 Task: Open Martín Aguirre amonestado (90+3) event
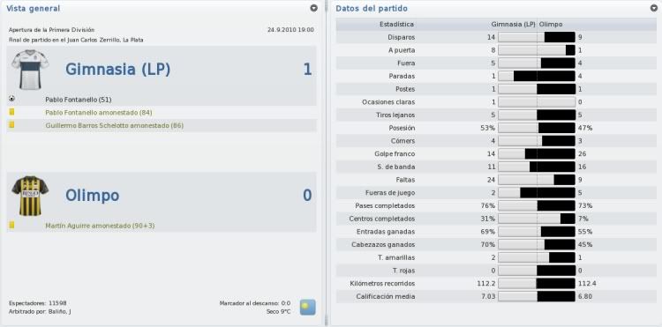pyautogui.click(x=100, y=226)
